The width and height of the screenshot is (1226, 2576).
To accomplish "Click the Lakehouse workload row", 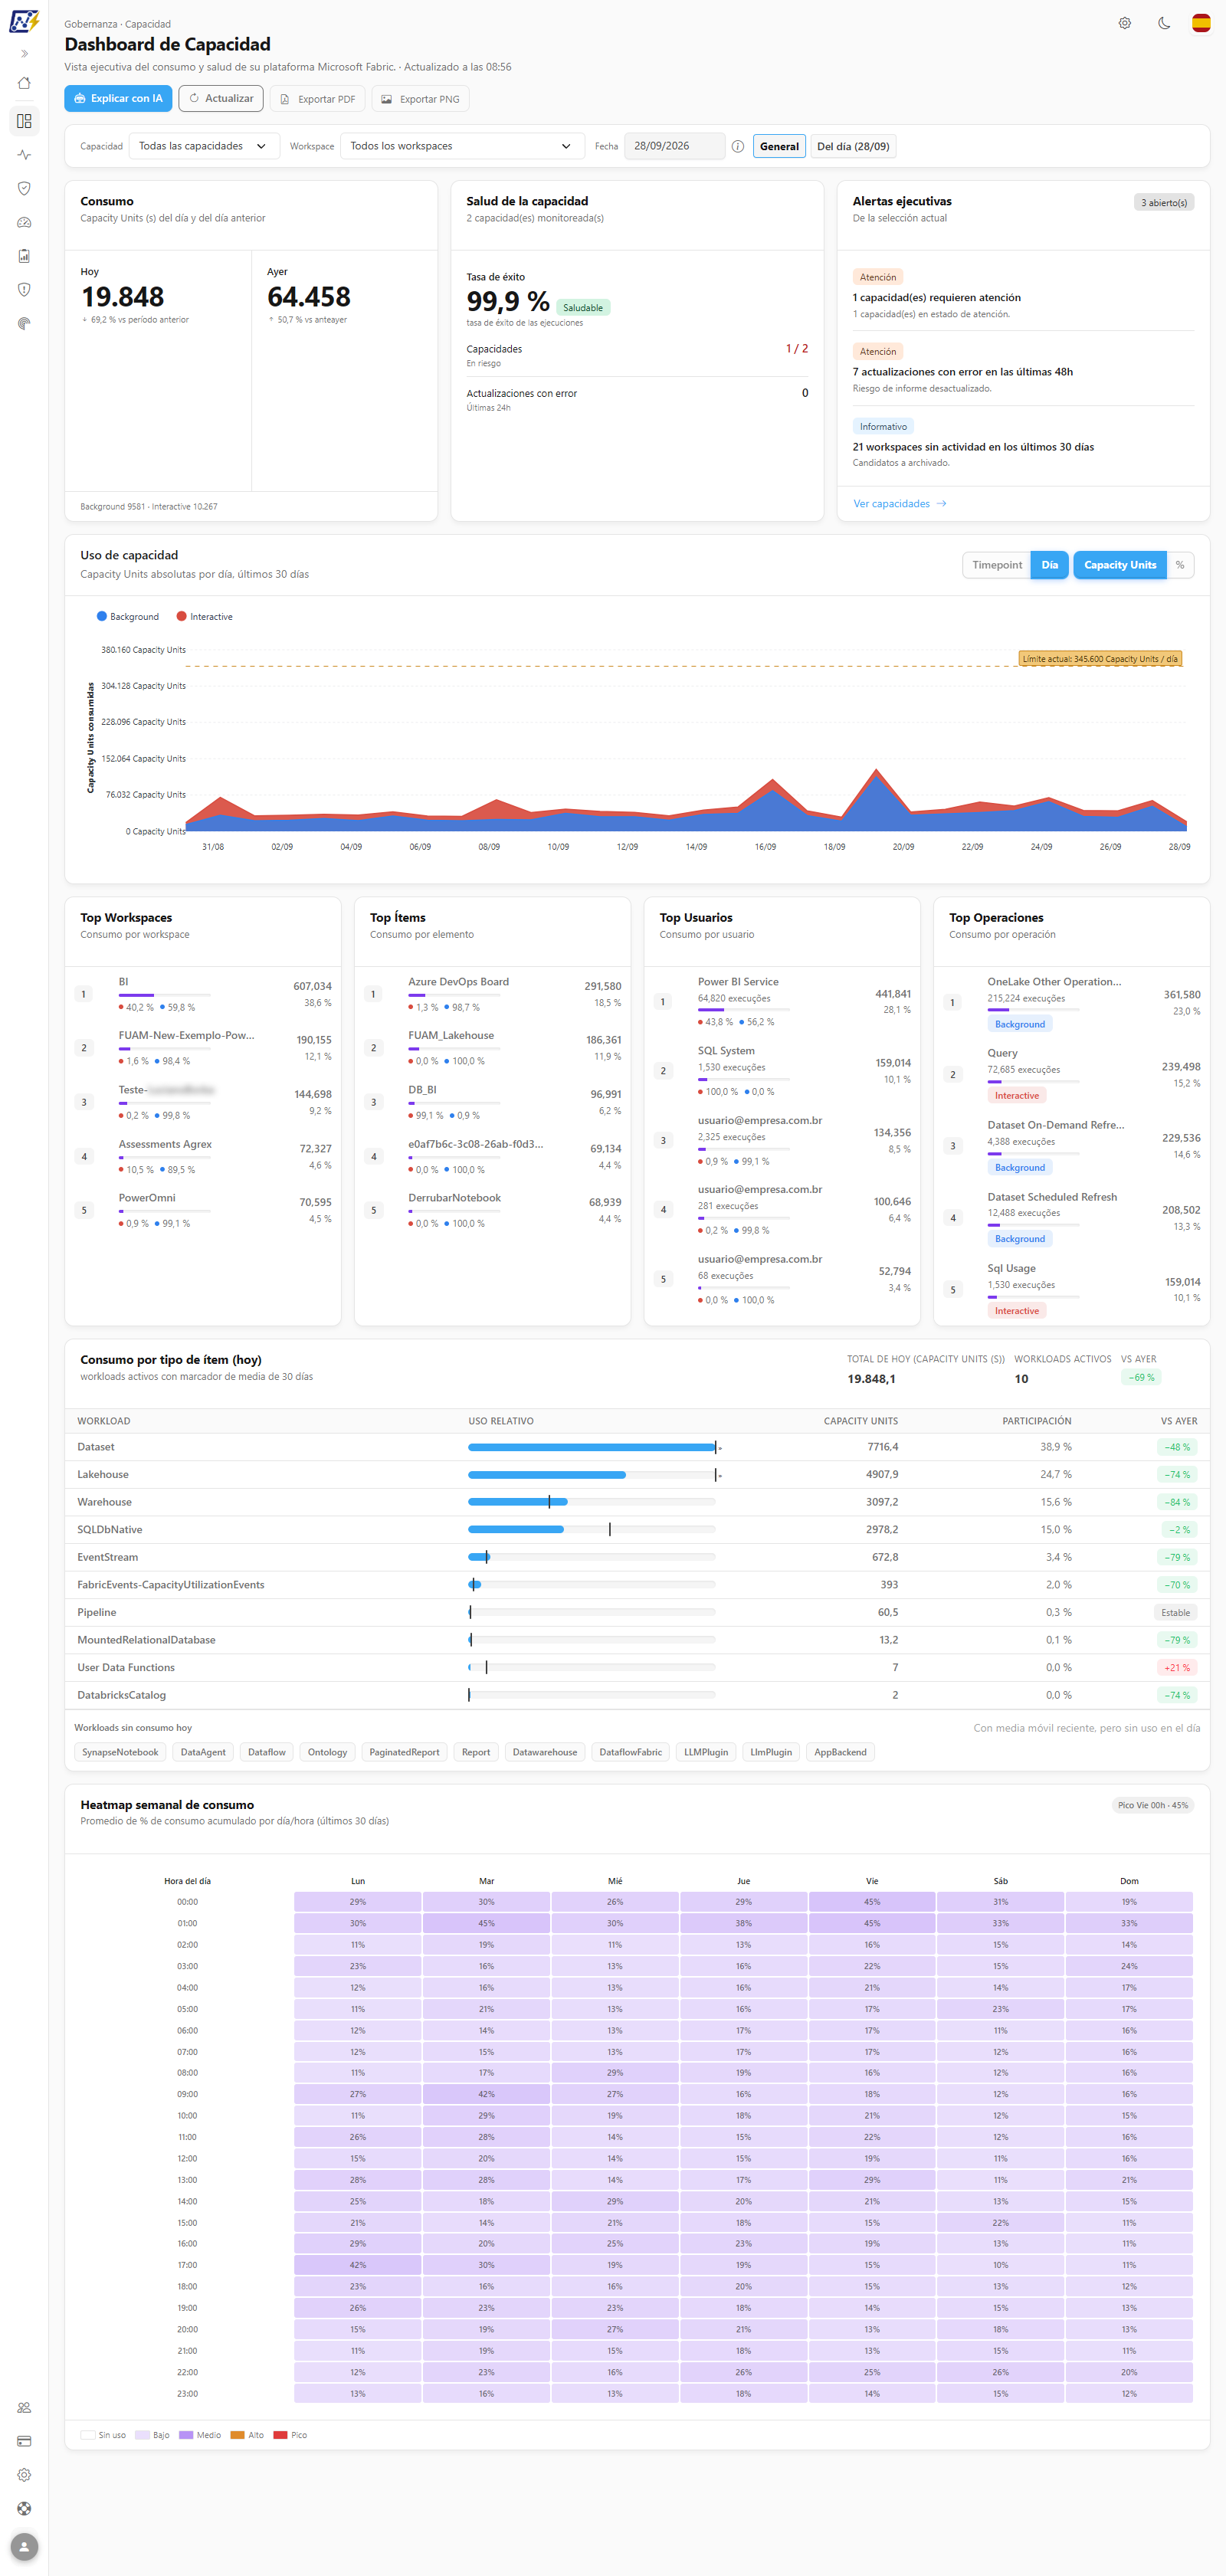I will (x=637, y=1474).
